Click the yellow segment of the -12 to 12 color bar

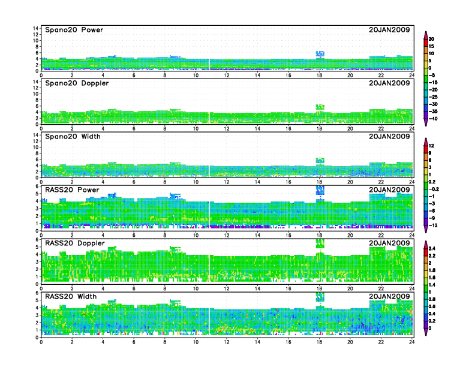tap(426, 171)
